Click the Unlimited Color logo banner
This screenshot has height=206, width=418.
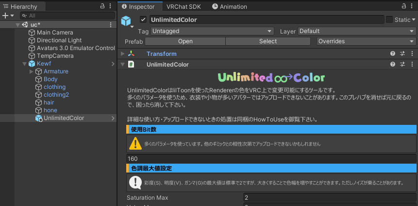[x=271, y=78]
